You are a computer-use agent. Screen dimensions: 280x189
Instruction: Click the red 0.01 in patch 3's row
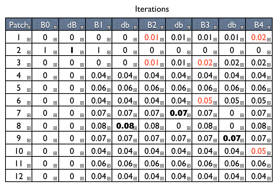coord(151,63)
